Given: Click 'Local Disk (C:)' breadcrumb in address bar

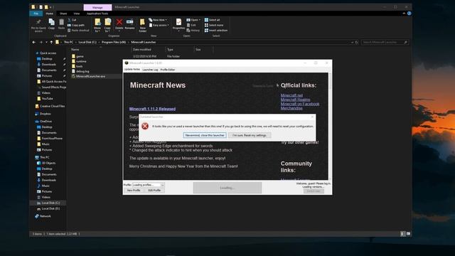Looking at the screenshot, I should click(x=87, y=43).
